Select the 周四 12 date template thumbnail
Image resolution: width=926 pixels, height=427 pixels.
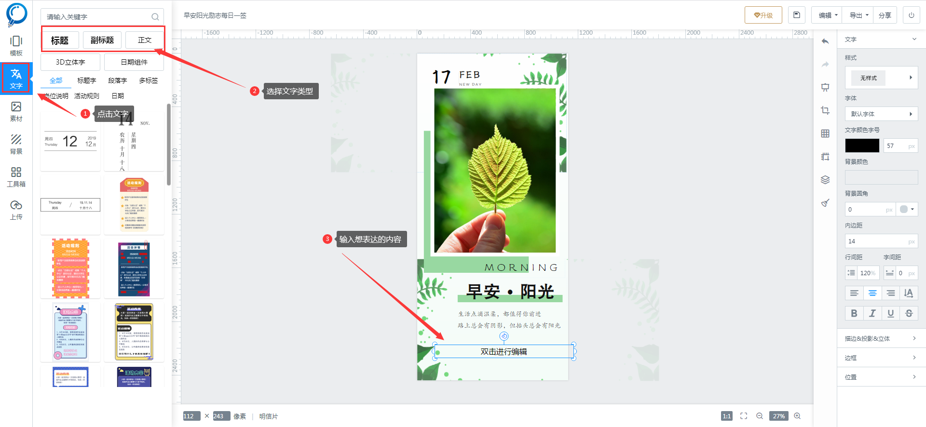tap(70, 141)
